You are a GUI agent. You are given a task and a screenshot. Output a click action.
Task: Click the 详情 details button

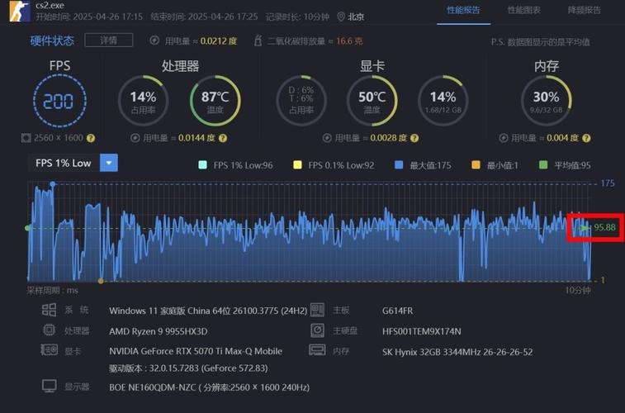108,40
